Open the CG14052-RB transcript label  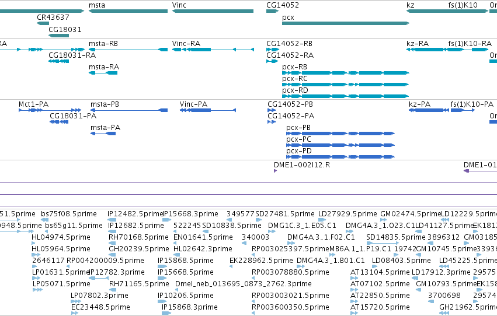click(x=289, y=44)
